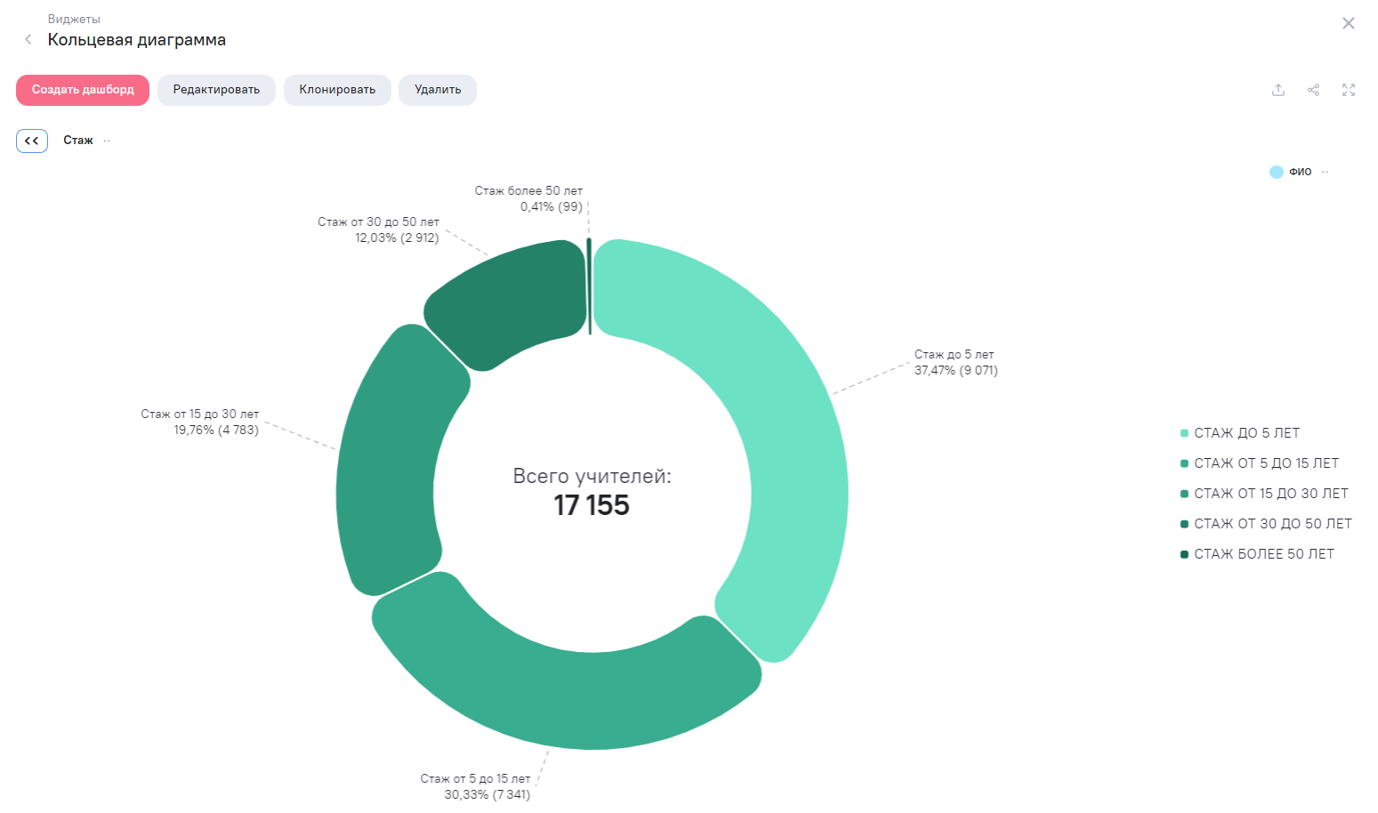Click the export upload icon
This screenshot has height=813, width=1378.
tap(1277, 90)
